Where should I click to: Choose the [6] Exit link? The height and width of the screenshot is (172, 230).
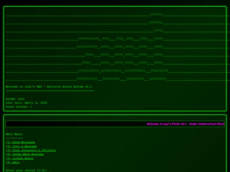(x=13, y=162)
